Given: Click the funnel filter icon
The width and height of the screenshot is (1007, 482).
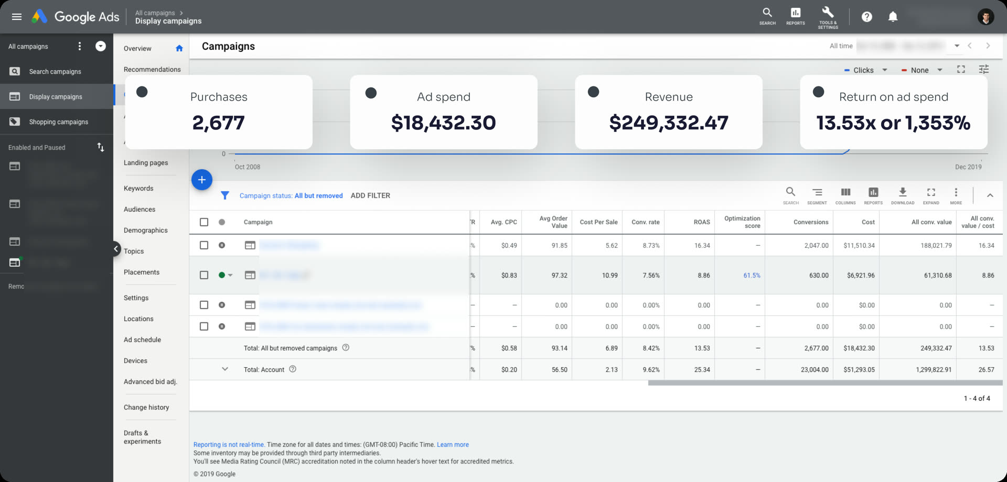Looking at the screenshot, I should coord(225,195).
